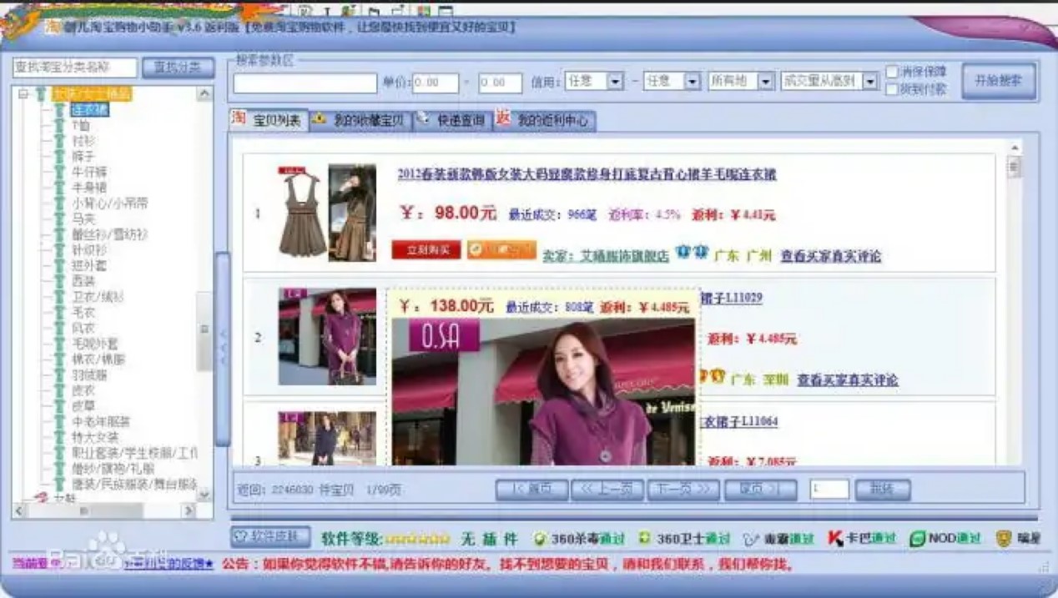Click the 360卫士 green plus icon

644,539
